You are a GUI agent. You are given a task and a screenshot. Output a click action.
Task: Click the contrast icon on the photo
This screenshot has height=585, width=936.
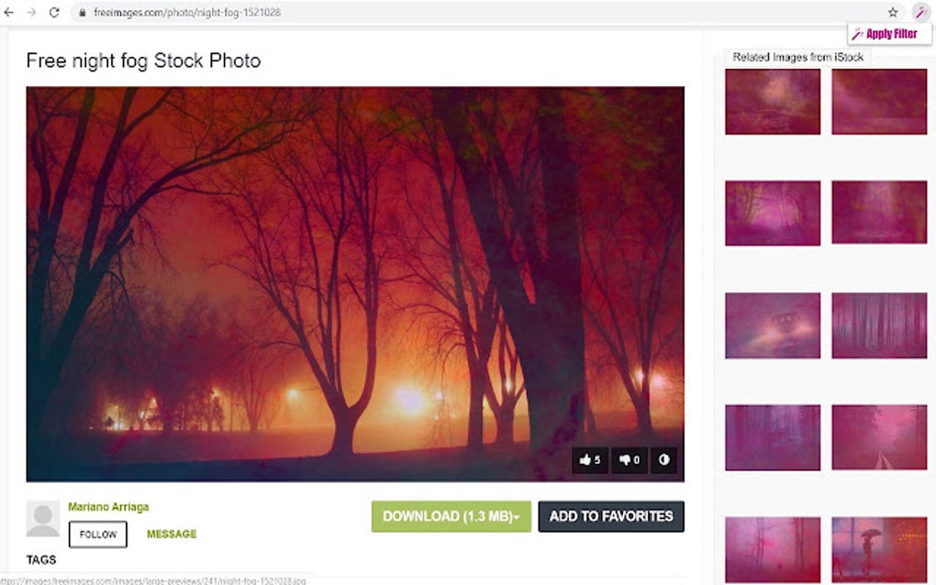[x=663, y=460]
